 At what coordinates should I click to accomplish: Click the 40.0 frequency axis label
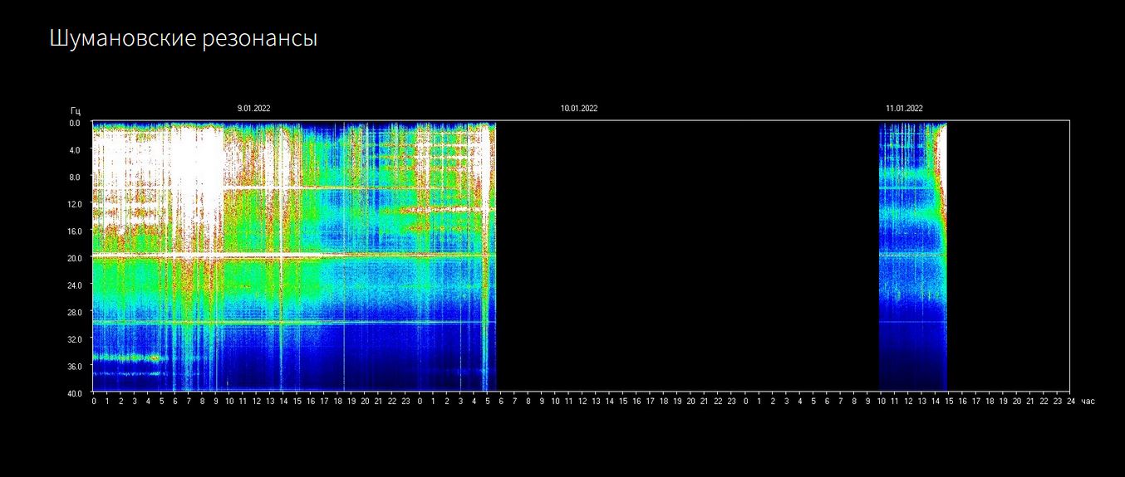click(x=74, y=392)
